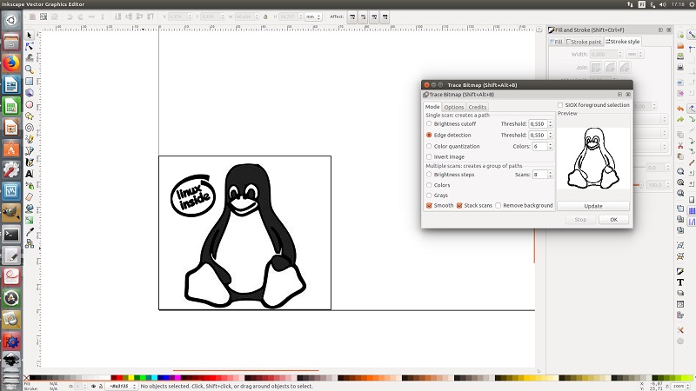The width and height of the screenshot is (696, 391).
Task: Select the Tweak tool
Action: click(x=30, y=58)
